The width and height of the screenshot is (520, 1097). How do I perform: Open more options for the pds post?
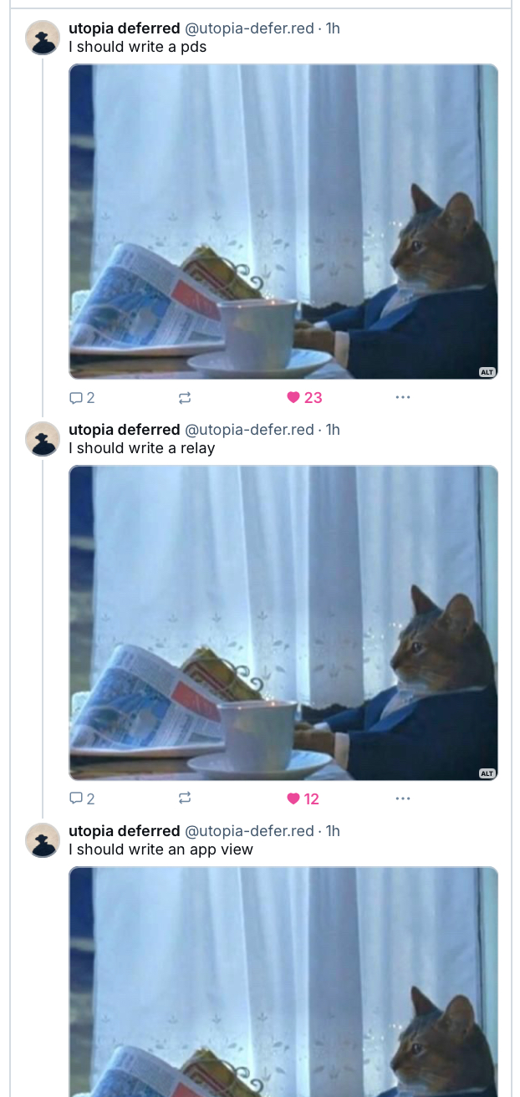coord(403,398)
